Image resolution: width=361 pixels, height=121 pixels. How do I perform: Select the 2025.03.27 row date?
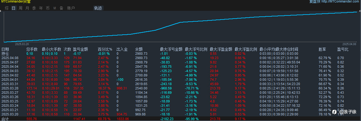point(10,93)
